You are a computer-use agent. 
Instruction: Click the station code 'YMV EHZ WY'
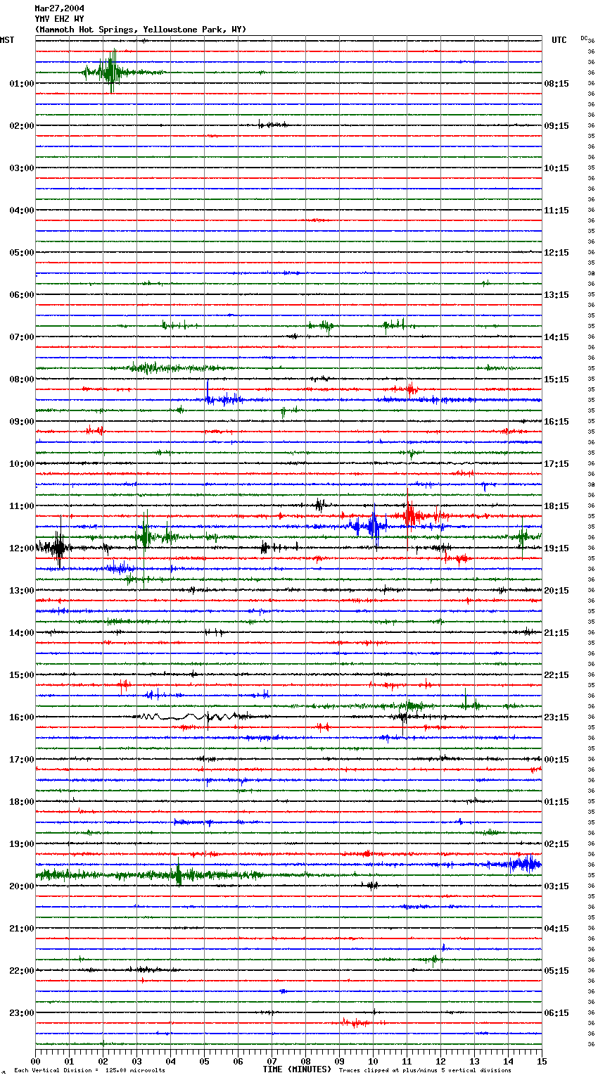pos(59,19)
